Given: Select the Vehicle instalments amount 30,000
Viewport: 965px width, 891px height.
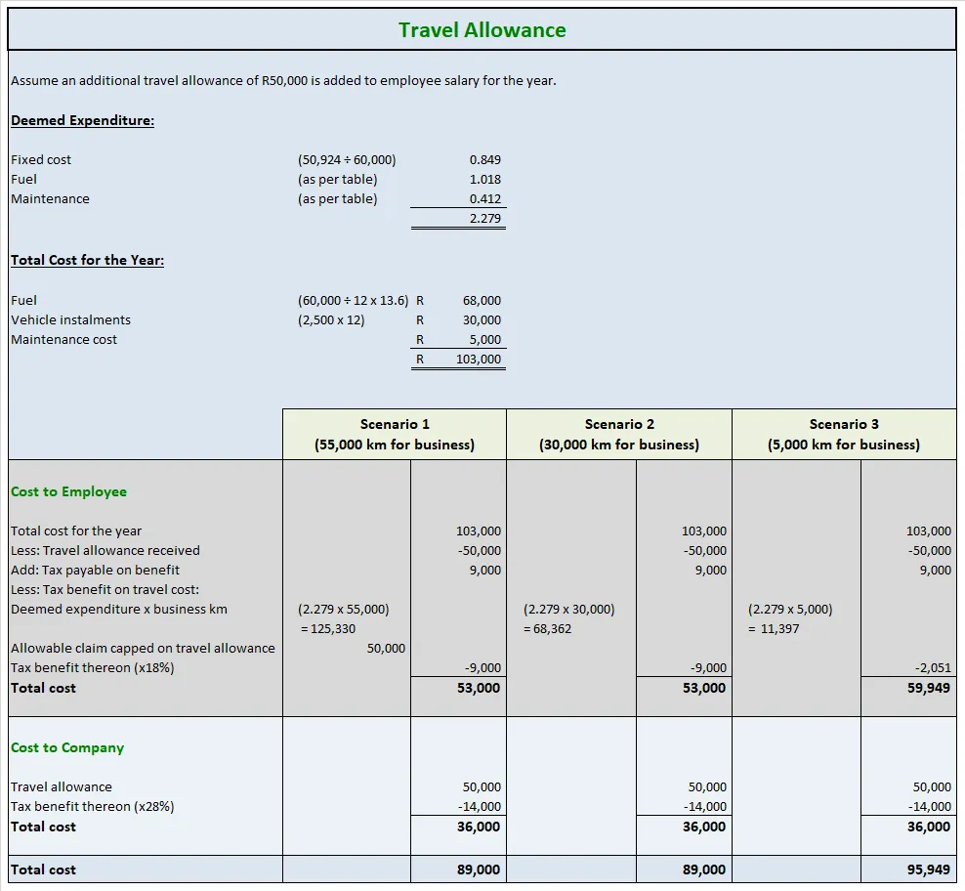Looking at the screenshot, I should click(482, 319).
